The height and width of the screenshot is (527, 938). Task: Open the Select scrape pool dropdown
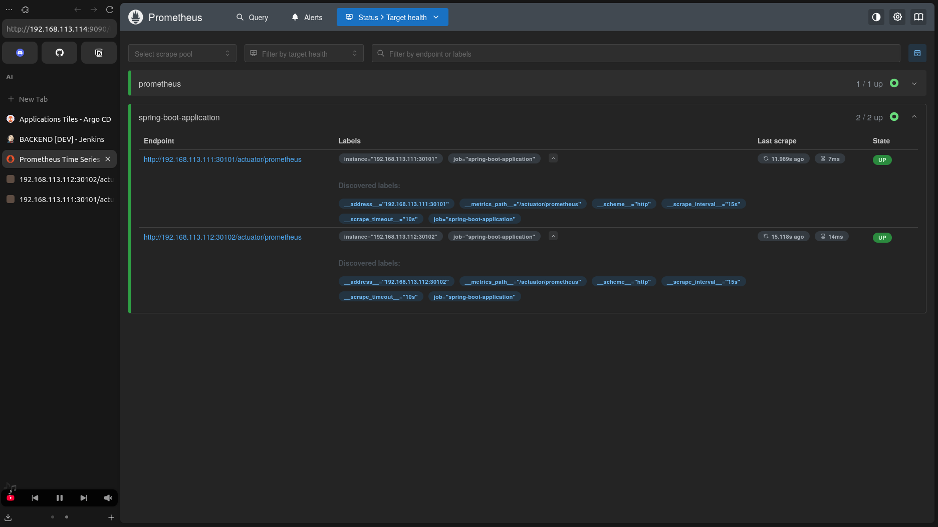tap(182, 54)
